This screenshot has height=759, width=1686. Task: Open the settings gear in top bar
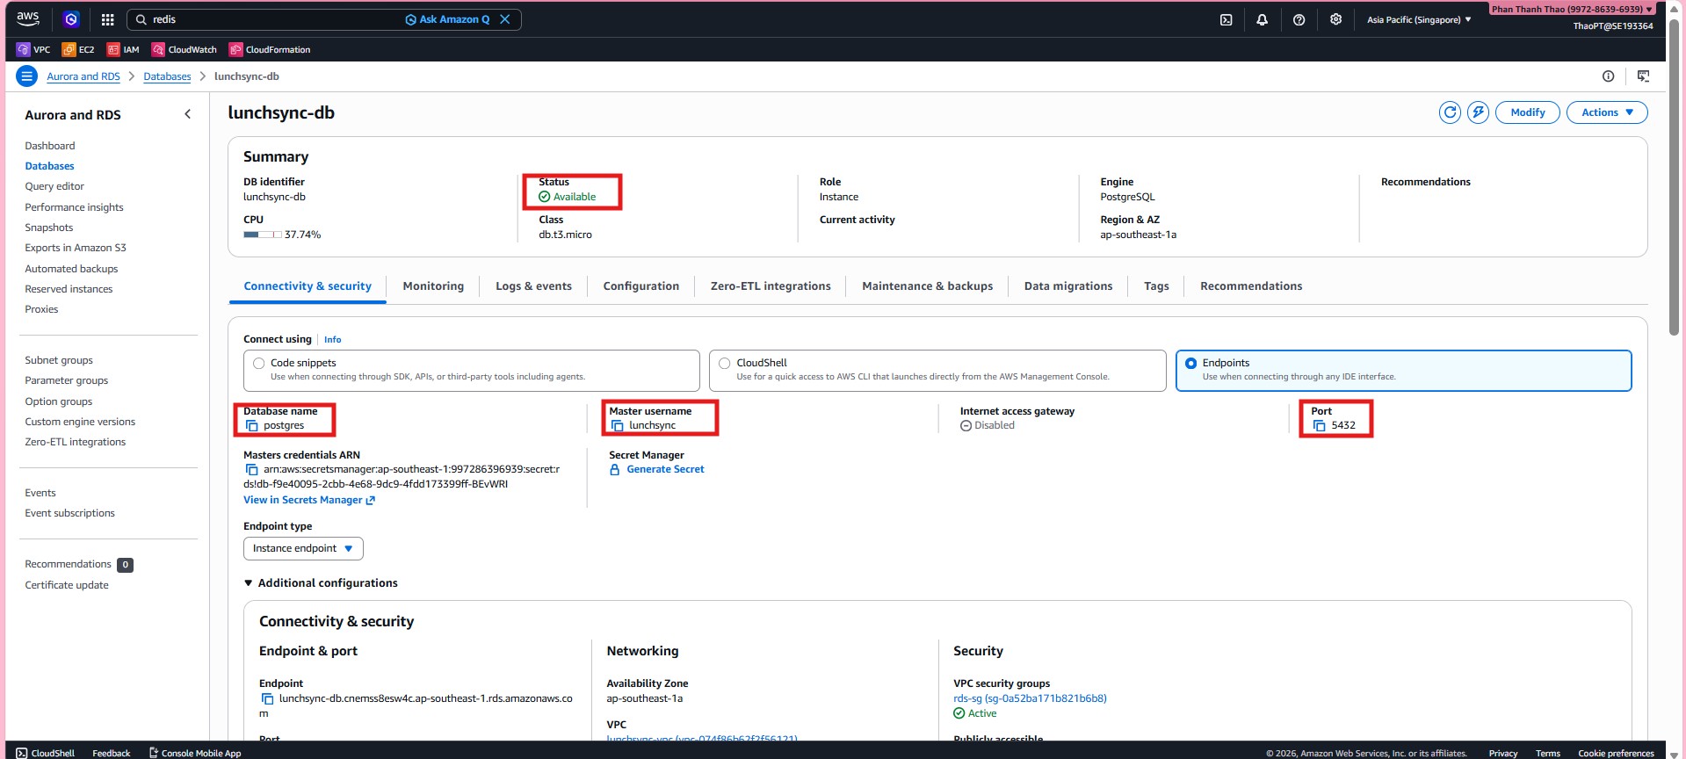click(x=1335, y=19)
